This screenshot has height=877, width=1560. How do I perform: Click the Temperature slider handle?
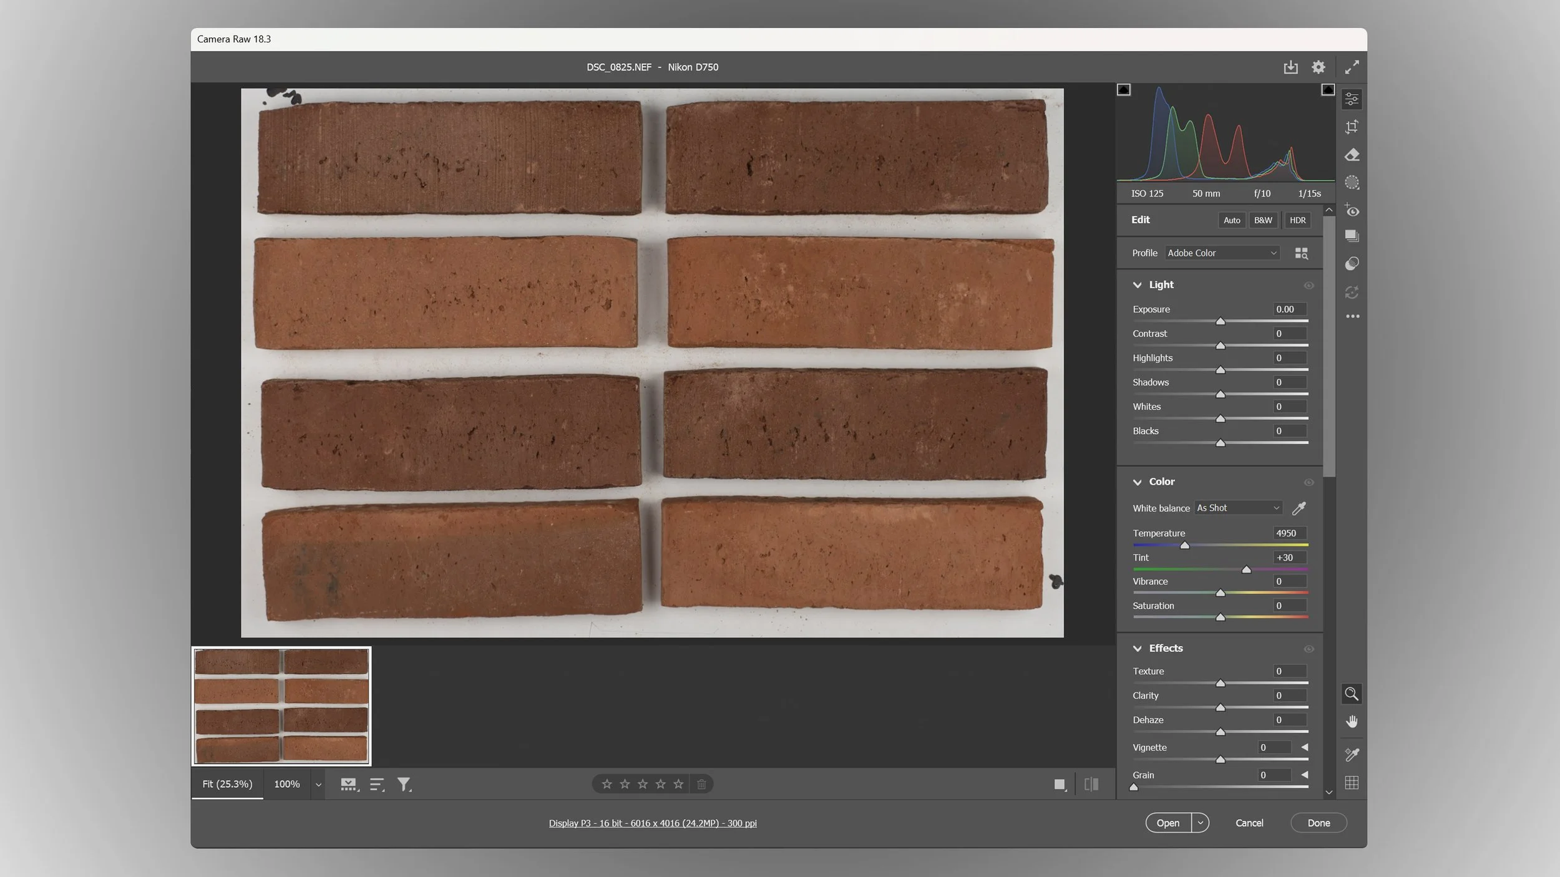pos(1184,546)
